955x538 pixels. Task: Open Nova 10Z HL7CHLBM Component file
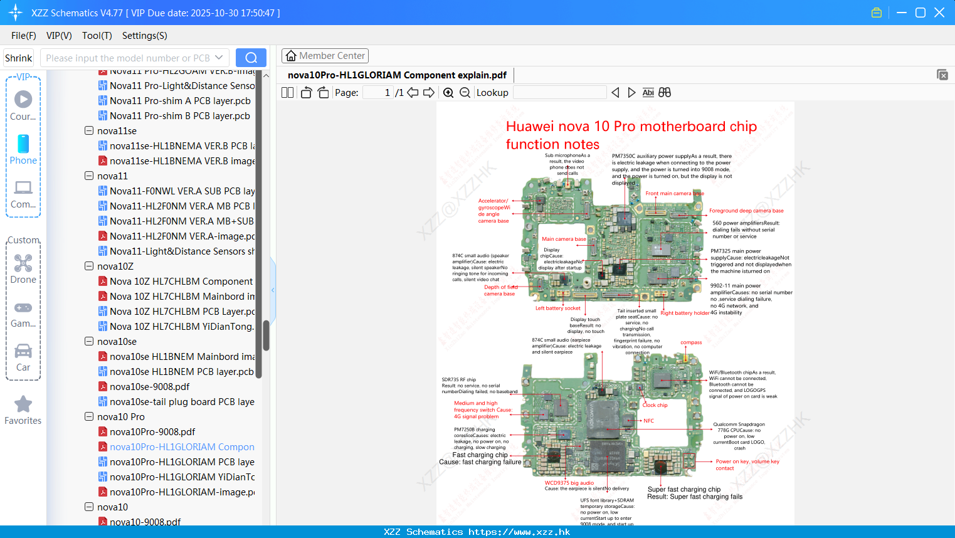(176, 282)
